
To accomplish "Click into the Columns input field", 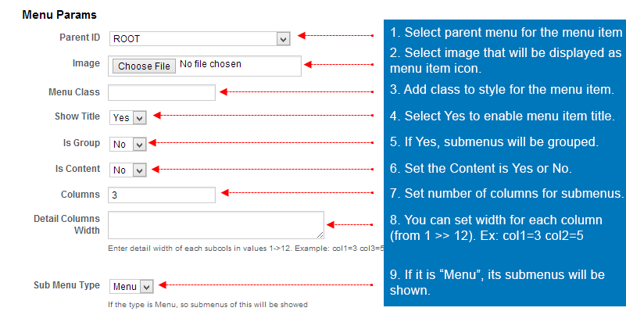I will tap(162, 195).
